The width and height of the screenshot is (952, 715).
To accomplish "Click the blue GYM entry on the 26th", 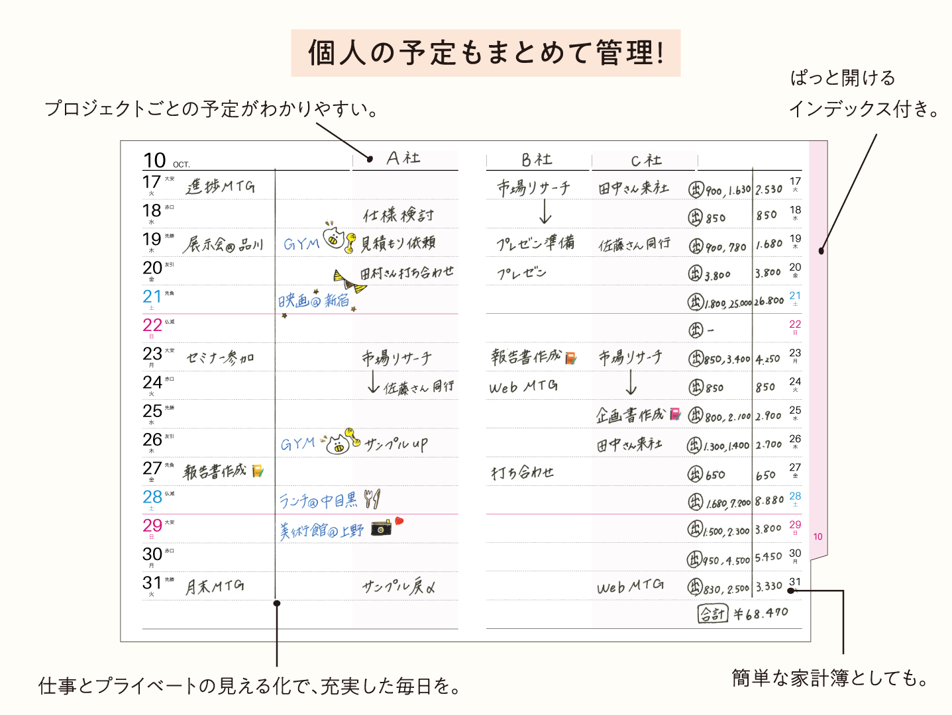I will point(298,444).
